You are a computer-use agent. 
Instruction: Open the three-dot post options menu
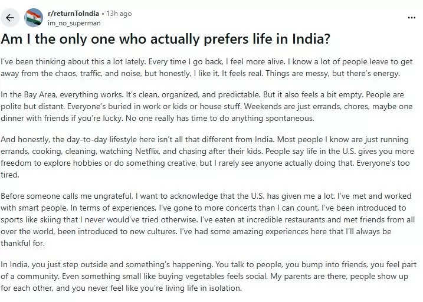(412, 18)
